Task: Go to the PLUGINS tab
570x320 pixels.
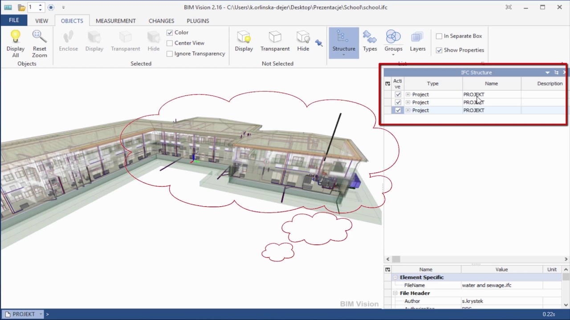Action: click(x=198, y=21)
